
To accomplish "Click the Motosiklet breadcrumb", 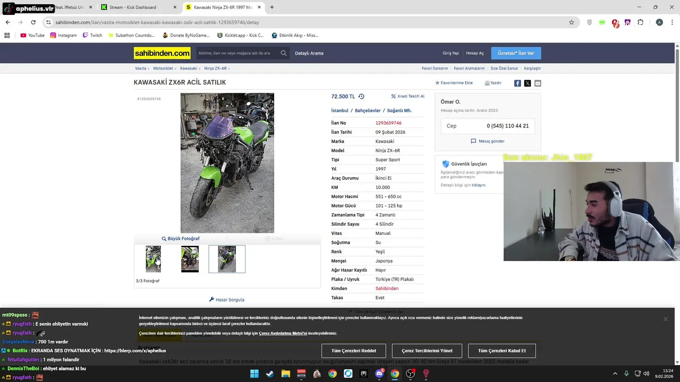I will pyautogui.click(x=163, y=68).
